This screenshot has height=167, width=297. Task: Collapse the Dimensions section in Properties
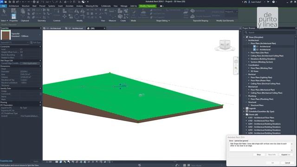pos(40,66)
